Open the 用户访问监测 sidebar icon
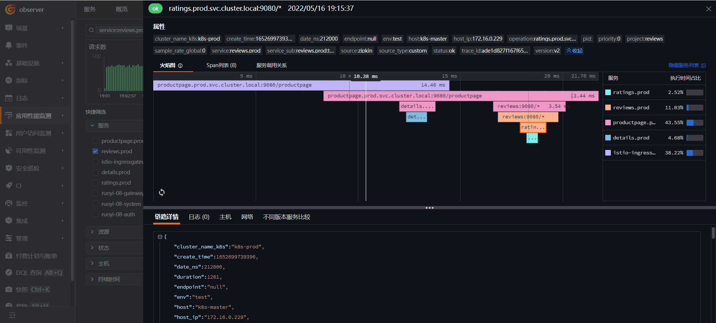The image size is (716, 323). pyautogui.click(x=9, y=133)
